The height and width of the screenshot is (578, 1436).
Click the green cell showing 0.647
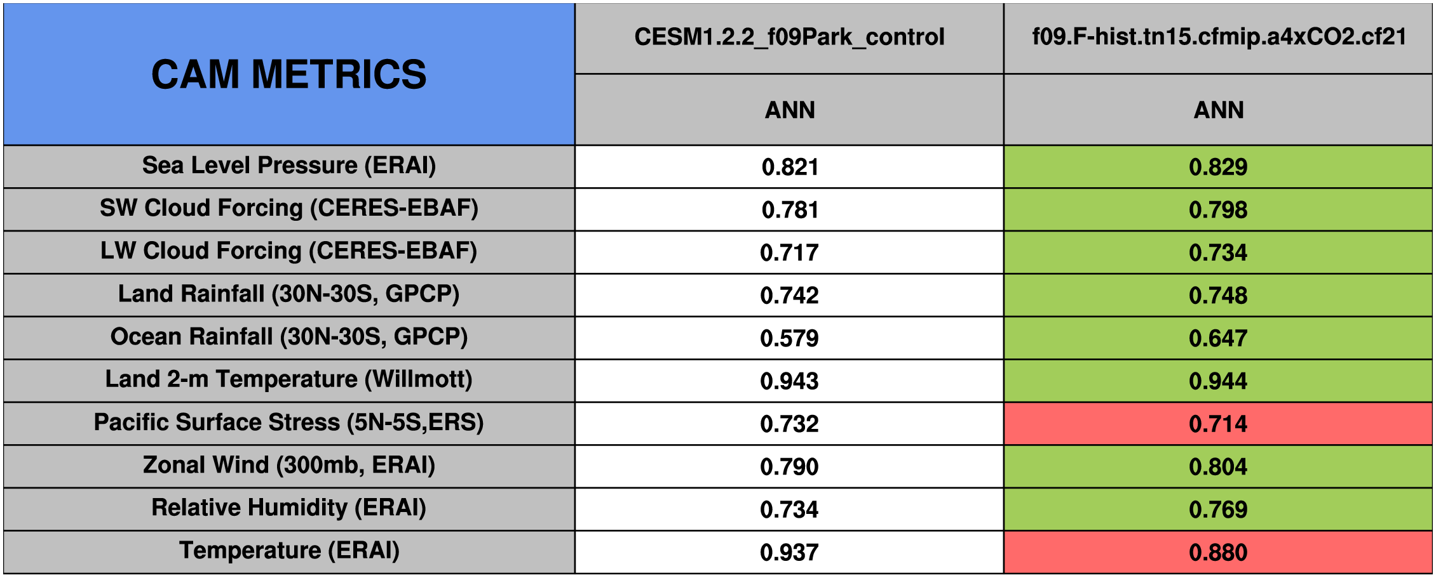[x=1218, y=338]
